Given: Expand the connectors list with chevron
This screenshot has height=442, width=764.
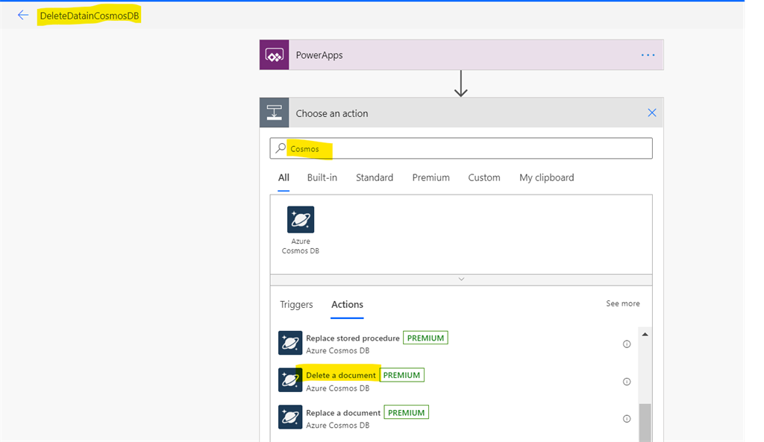Looking at the screenshot, I should click(461, 280).
